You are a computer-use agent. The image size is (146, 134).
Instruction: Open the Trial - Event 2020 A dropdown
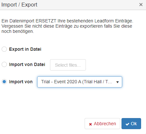[x=80, y=82]
